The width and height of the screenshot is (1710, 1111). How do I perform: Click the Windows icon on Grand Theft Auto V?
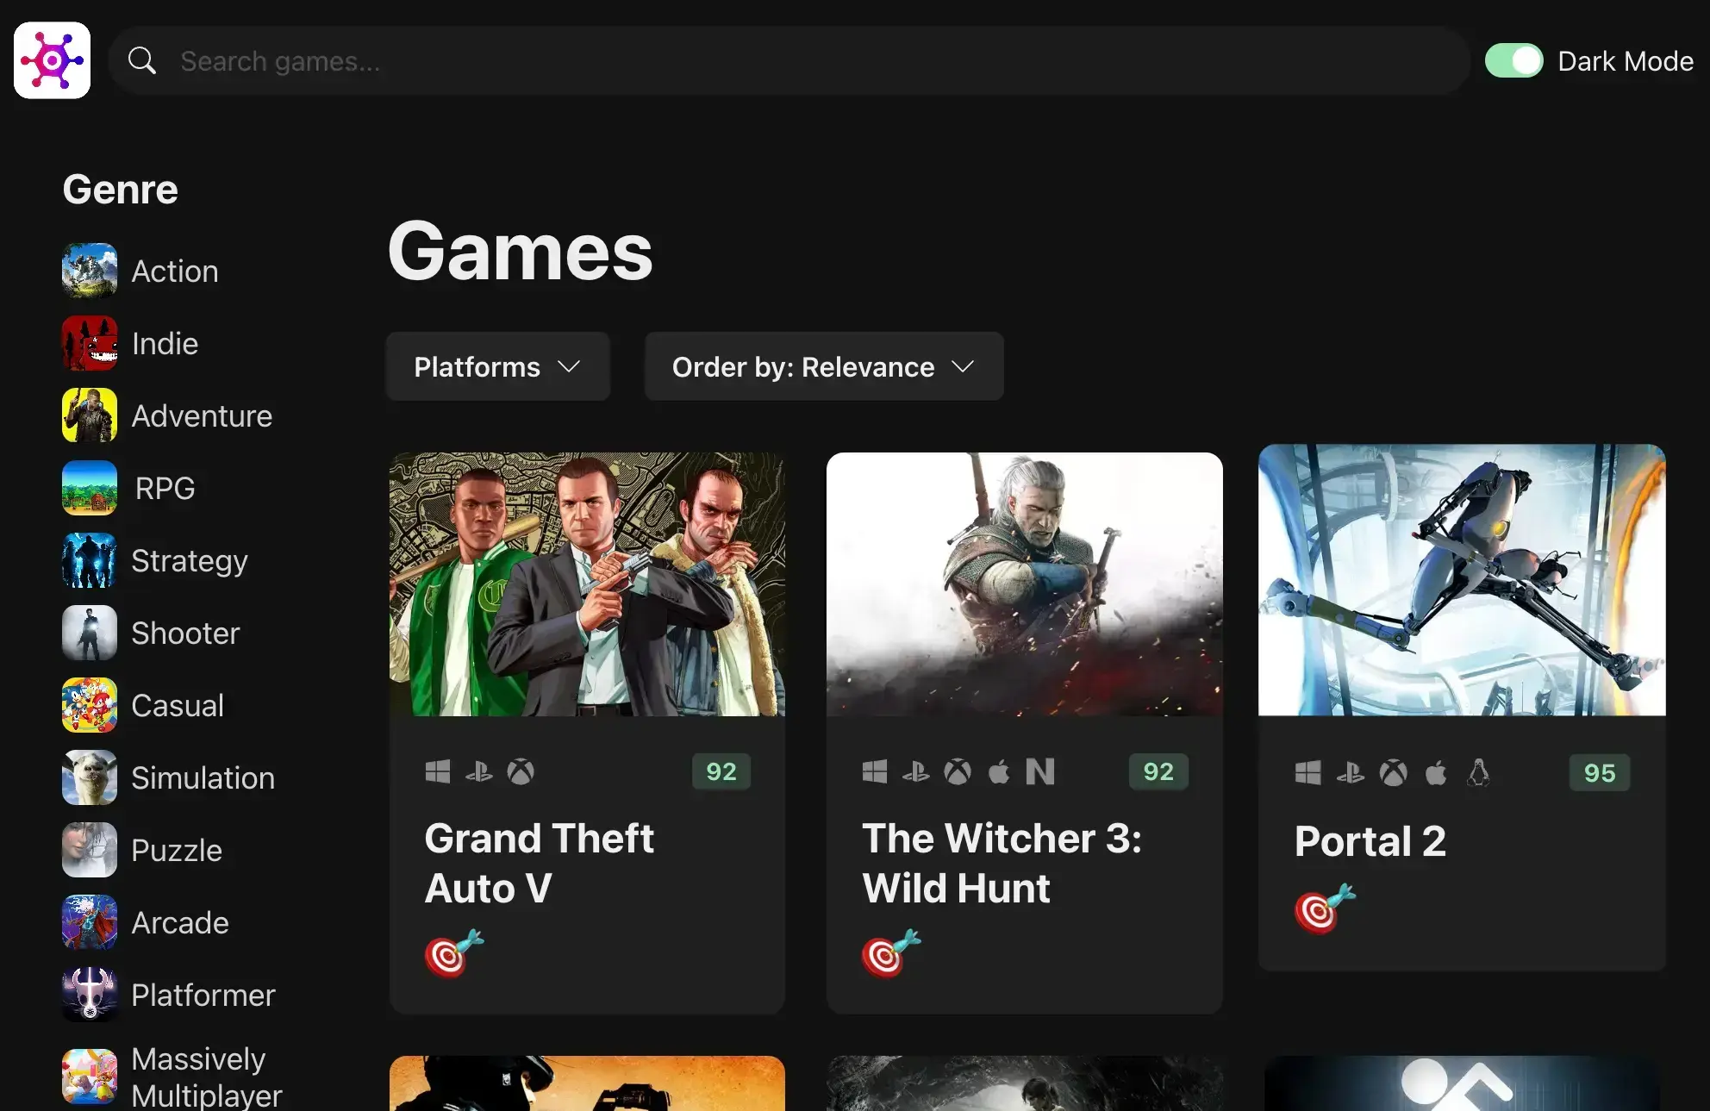[438, 771]
